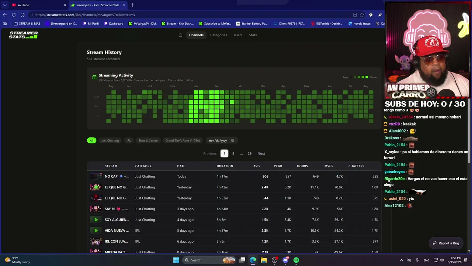Open the Mi Perfil bookmark
The image size is (472, 266).
click(91, 24)
